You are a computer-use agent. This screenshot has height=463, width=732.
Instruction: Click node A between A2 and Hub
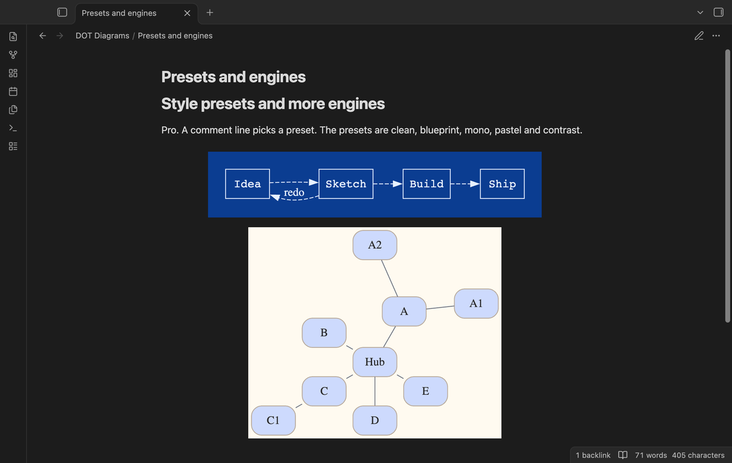tap(404, 311)
